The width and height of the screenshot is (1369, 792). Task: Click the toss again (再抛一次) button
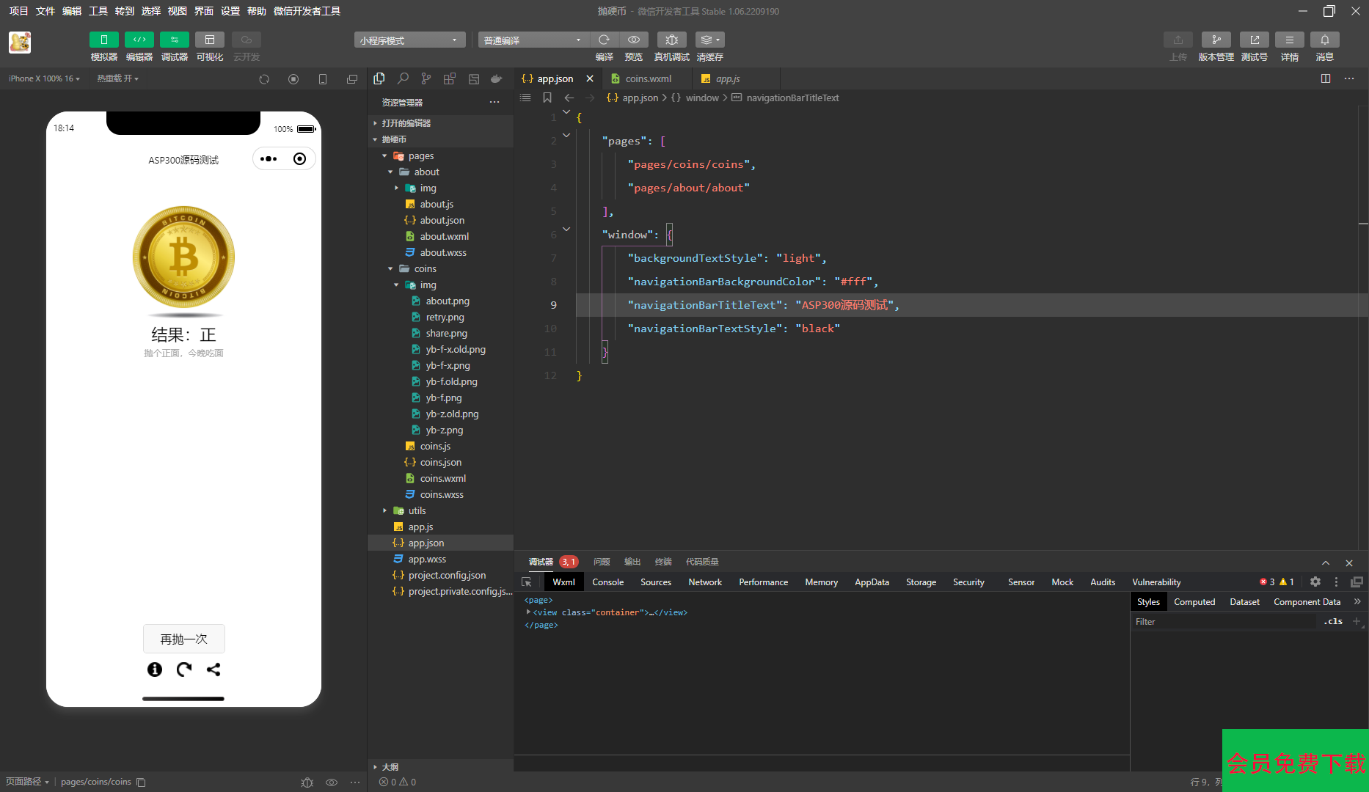(x=183, y=639)
